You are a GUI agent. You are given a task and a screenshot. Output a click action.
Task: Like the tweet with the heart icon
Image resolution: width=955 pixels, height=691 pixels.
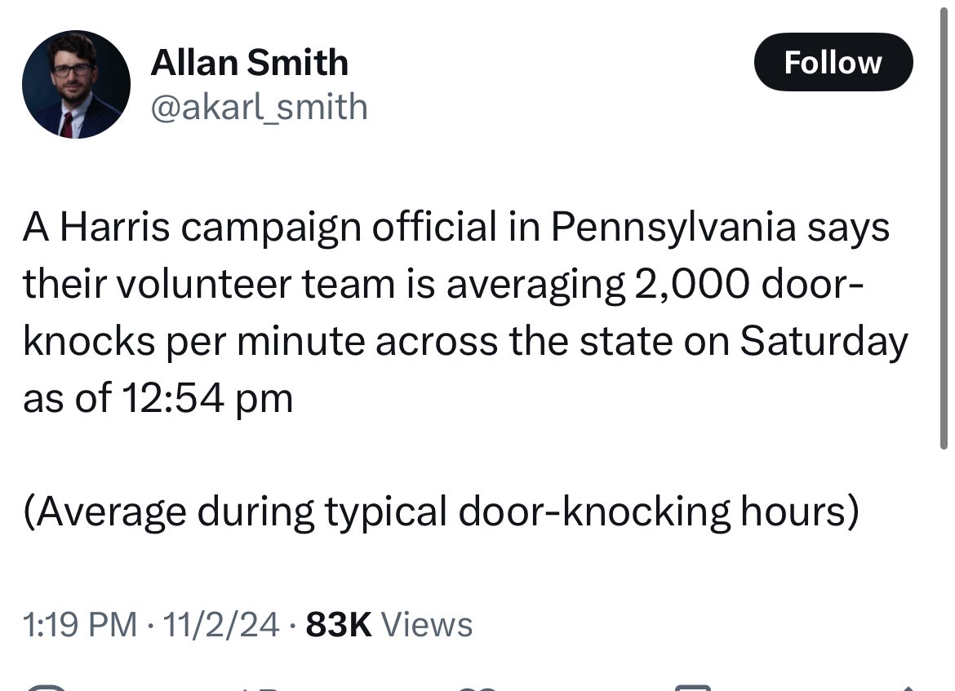482,687
